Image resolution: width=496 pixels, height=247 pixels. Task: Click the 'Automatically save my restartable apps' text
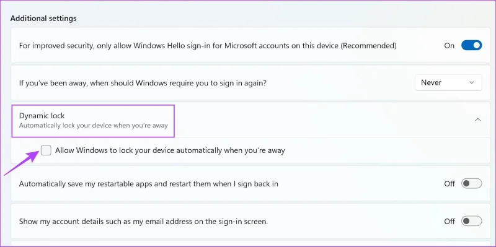point(149,183)
